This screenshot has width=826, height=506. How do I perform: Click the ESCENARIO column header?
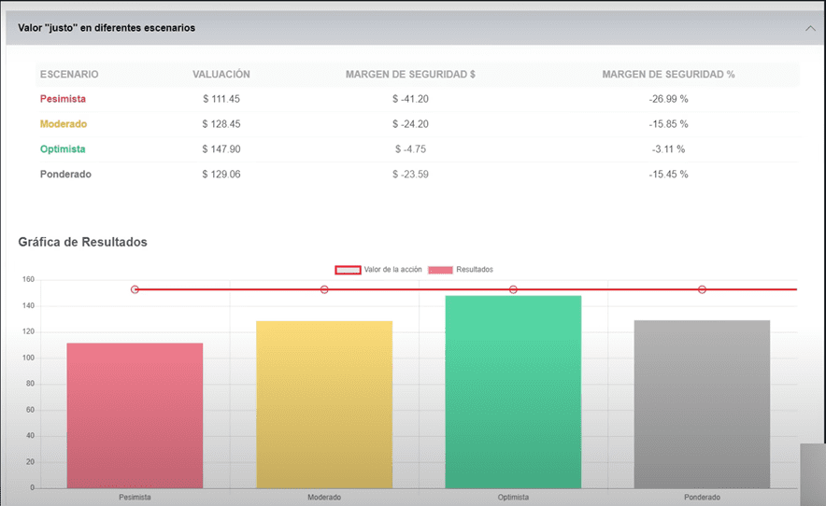[69, 75]
